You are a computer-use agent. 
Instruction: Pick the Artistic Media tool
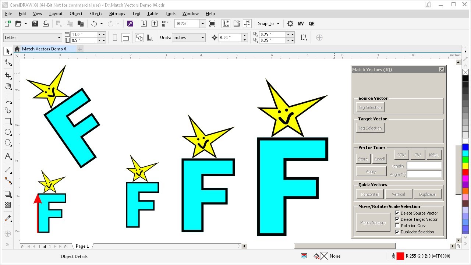8,110
